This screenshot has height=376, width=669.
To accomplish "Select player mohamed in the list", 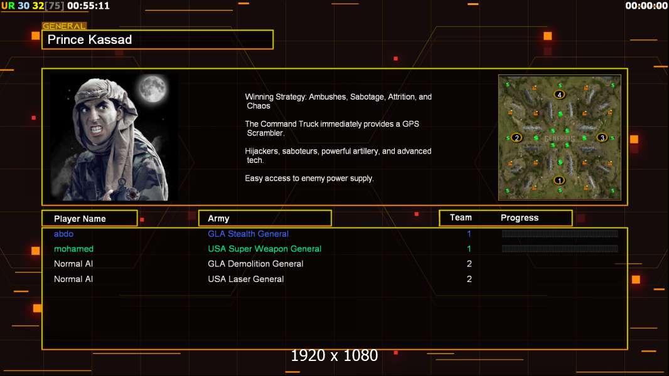I will (73, 249).
